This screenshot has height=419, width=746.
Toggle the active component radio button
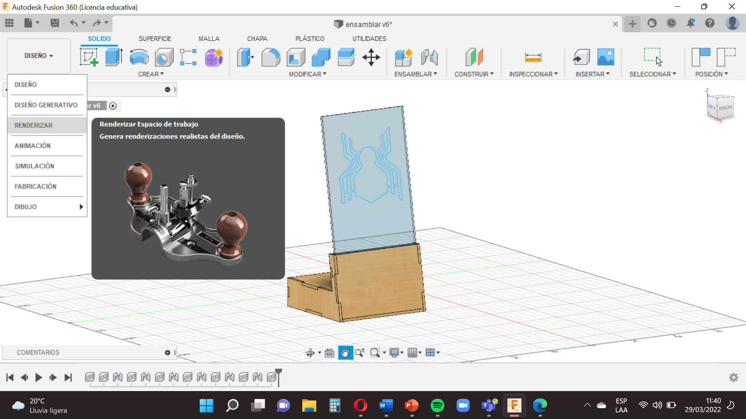pyautogui.click(x=113, y=106)
